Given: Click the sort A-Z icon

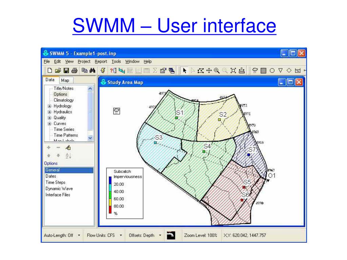Looking at the screenshot, I should 68,156.
